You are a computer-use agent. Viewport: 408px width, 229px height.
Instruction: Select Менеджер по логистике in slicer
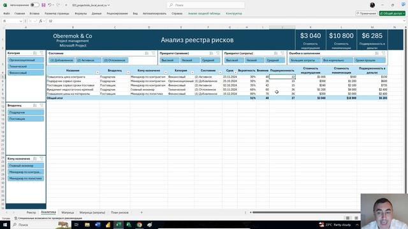[x=25, y=178]
